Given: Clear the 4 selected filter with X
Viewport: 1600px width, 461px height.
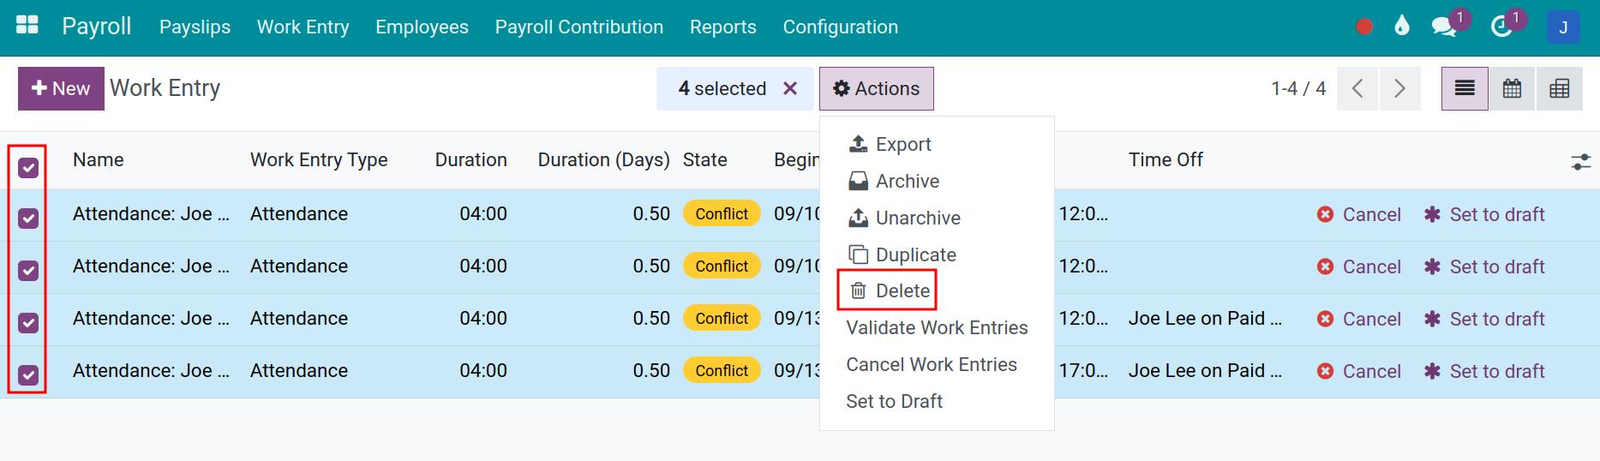Looking at the screenshot, I should 790,88.
